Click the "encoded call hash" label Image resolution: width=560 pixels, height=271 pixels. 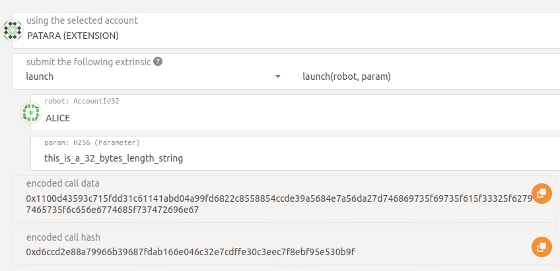[x=63, y=237]
